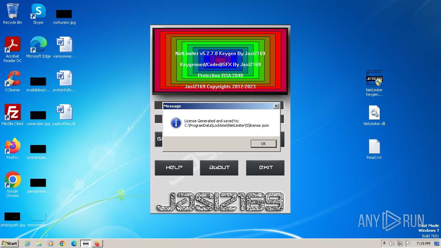Switch to the keygen taskbar button
Viewport: 441px width, 248px height.
(86, 244)
